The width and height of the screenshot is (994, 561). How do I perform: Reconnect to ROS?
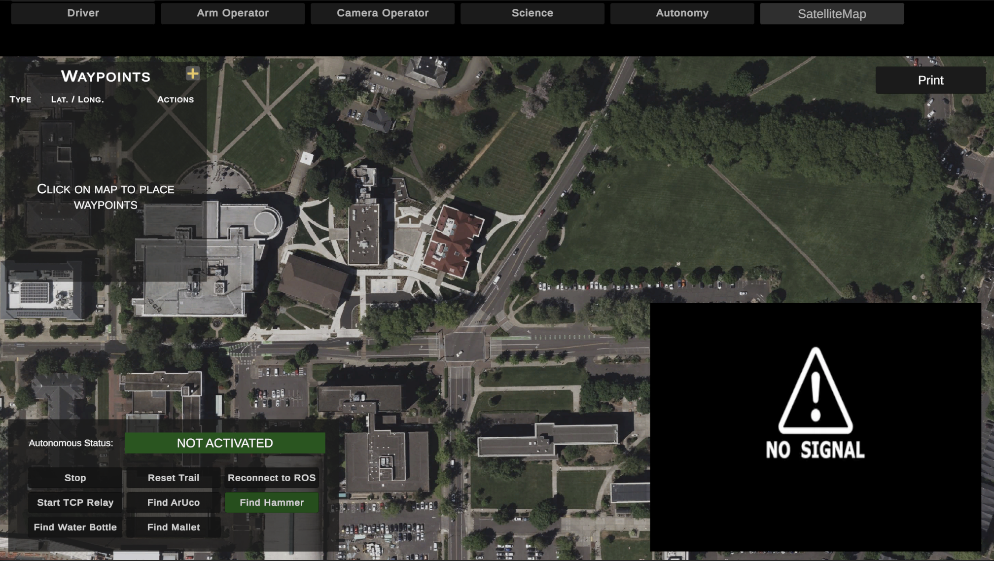(x=272, y=478)
